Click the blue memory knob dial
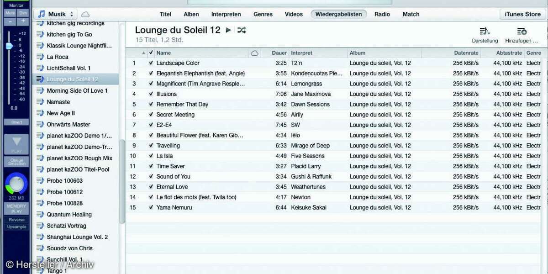Image resolution: width=548 pixels, height=274 pixels. coord(16,184)
